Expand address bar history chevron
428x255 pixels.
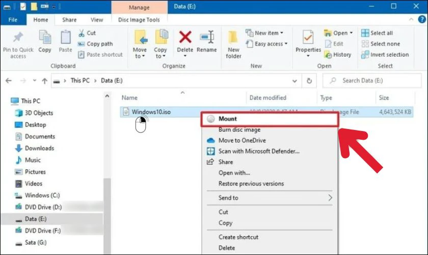(295, 81)
